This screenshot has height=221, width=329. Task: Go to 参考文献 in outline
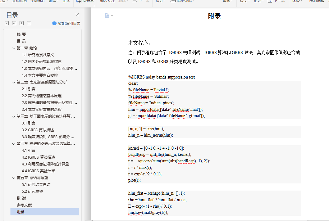click(x=24, y=205)
